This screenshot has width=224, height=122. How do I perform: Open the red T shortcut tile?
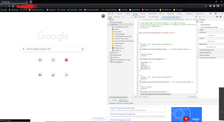coord(66,60)
